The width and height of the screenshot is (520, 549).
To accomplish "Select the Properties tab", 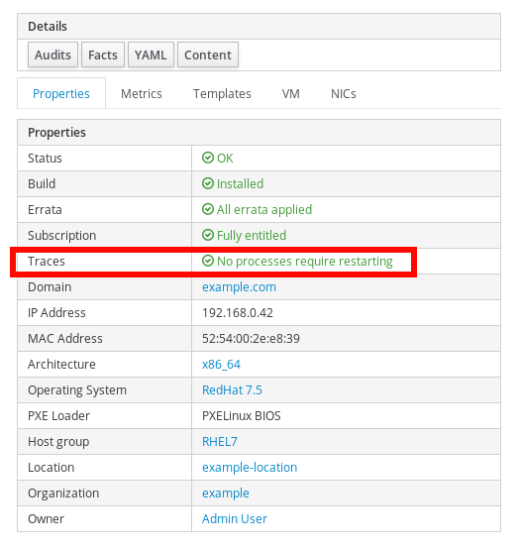I will click(x=61, y=93).
